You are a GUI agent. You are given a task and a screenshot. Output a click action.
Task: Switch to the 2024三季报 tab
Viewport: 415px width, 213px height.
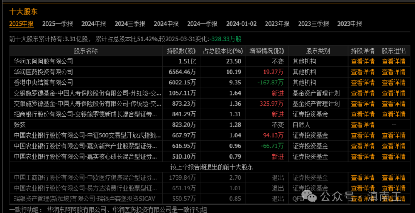(130, 24)
